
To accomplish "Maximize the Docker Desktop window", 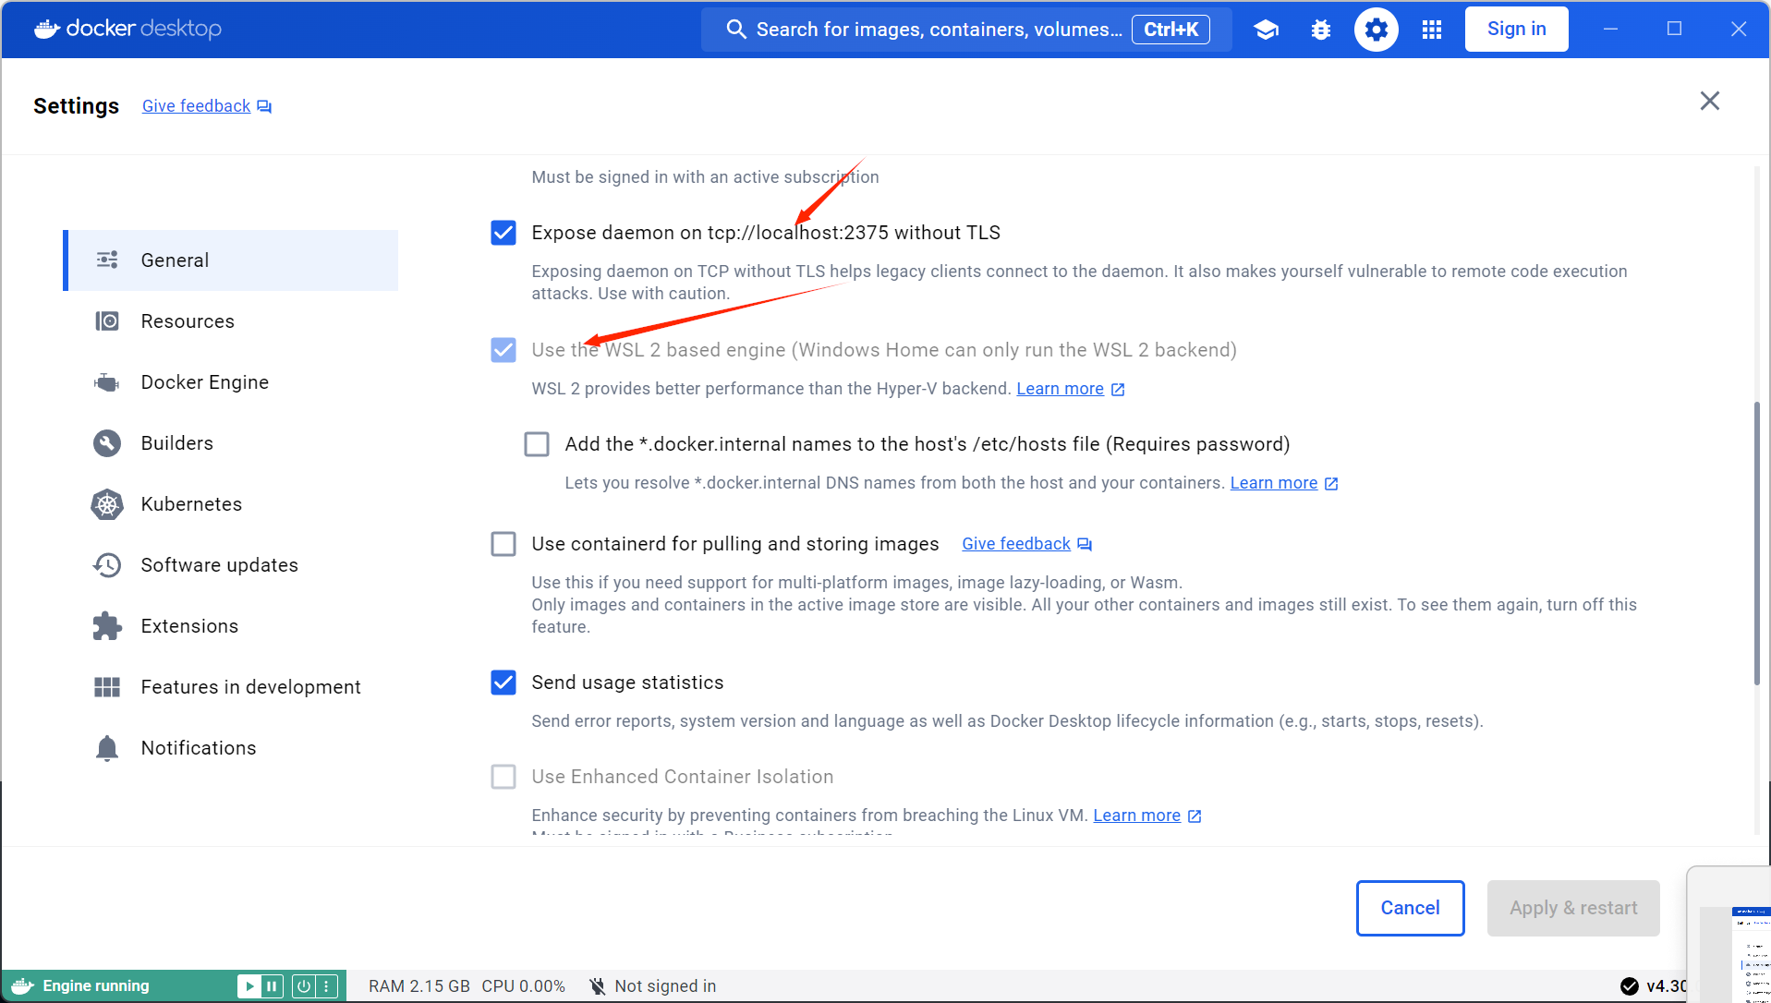I will (x=1674, y=30).
